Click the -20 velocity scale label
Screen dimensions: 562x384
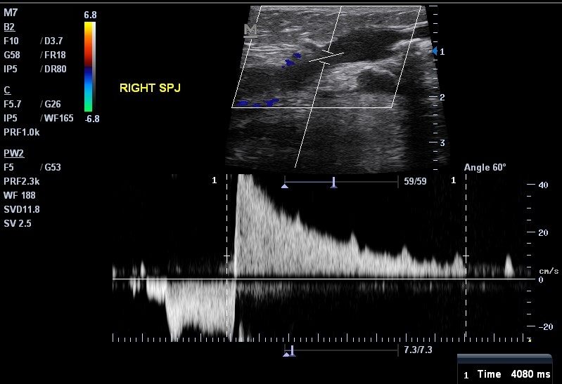click(546, 326)
